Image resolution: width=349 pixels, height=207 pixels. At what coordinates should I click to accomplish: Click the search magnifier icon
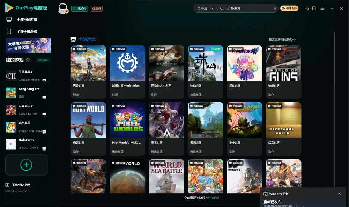222,8
